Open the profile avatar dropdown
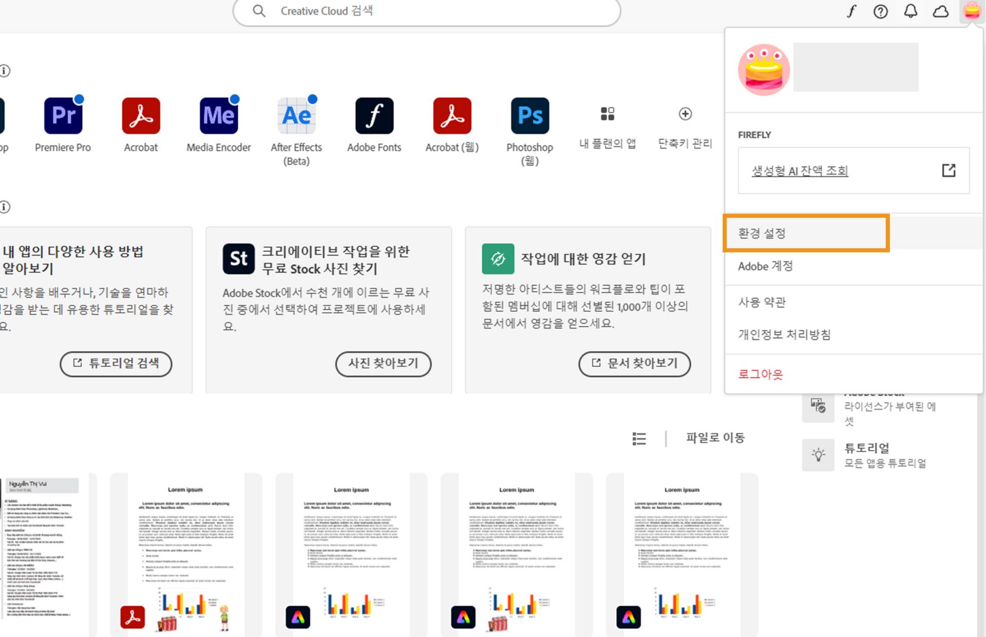Viewport: 986px width, 637px height. point(971,10)
